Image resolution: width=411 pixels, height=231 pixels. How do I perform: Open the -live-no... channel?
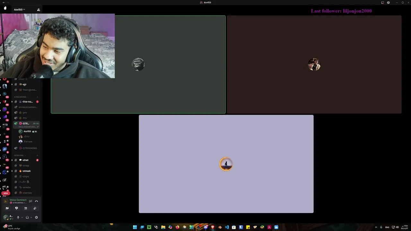(26, 102)
